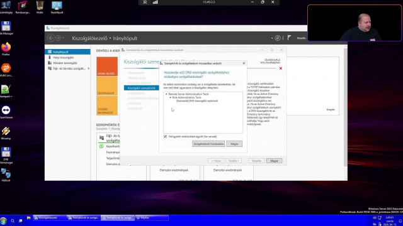
Task: Switch to the fourth taskbar window button
Action: coord(152,218)
